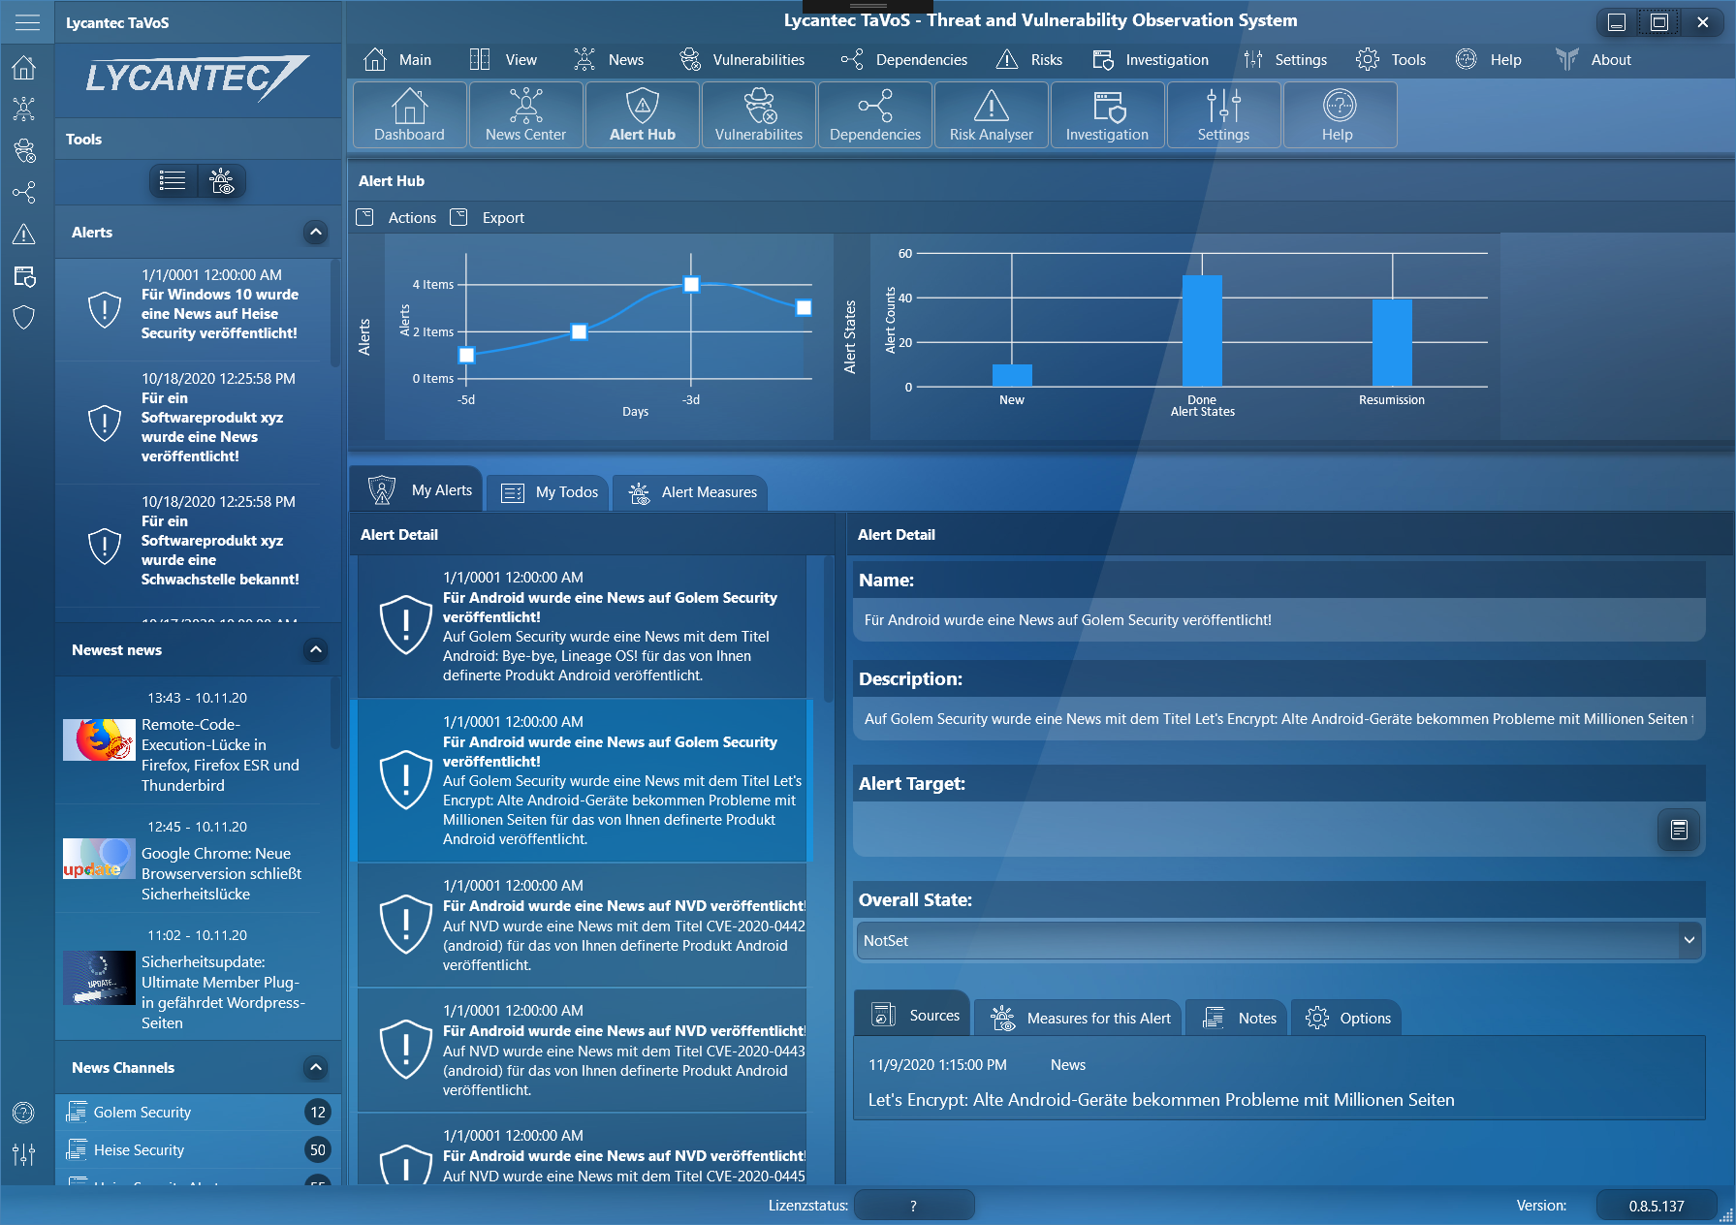Switch Tools panel to list view

[173, 181]
